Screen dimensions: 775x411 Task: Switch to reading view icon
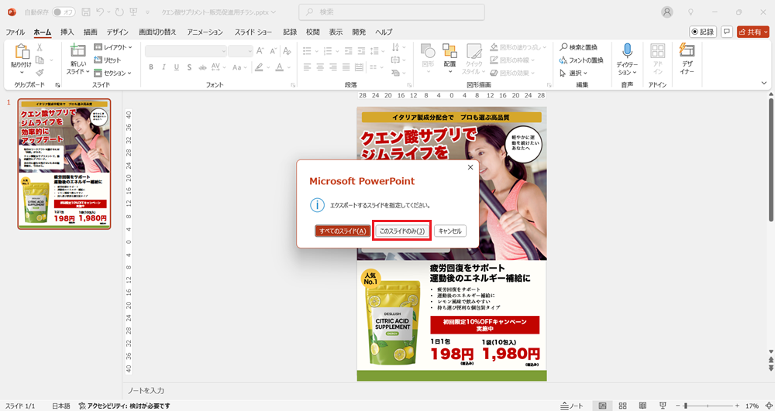[x=642, y=406]
